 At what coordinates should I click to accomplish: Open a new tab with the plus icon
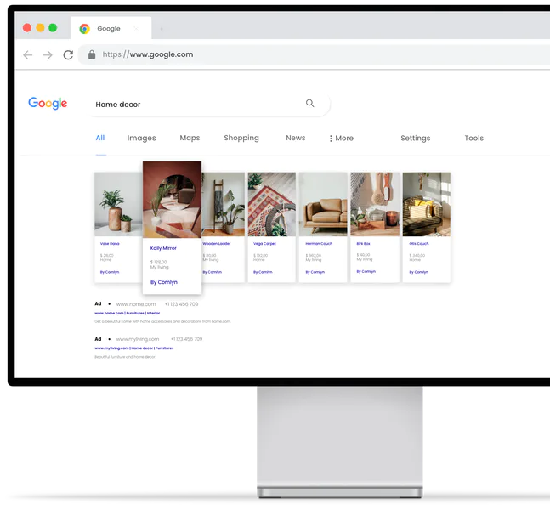[x=162, y=28]
